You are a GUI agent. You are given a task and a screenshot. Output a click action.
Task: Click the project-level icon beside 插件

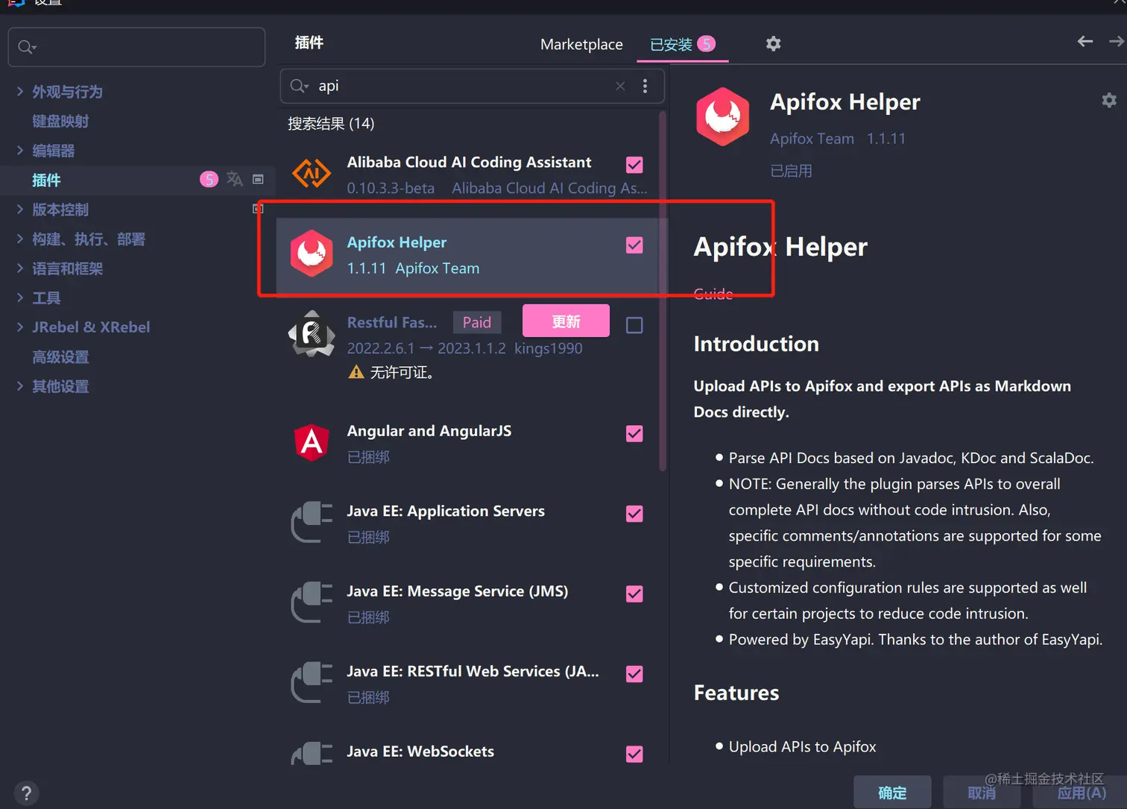coord(259,179)
